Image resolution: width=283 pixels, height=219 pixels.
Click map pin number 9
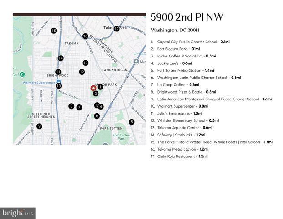40,126
